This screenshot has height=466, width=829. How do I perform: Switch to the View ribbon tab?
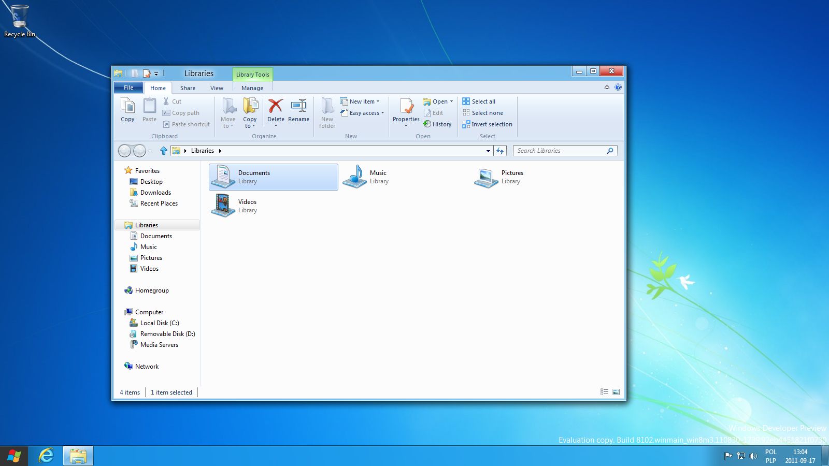pos(217,88)
